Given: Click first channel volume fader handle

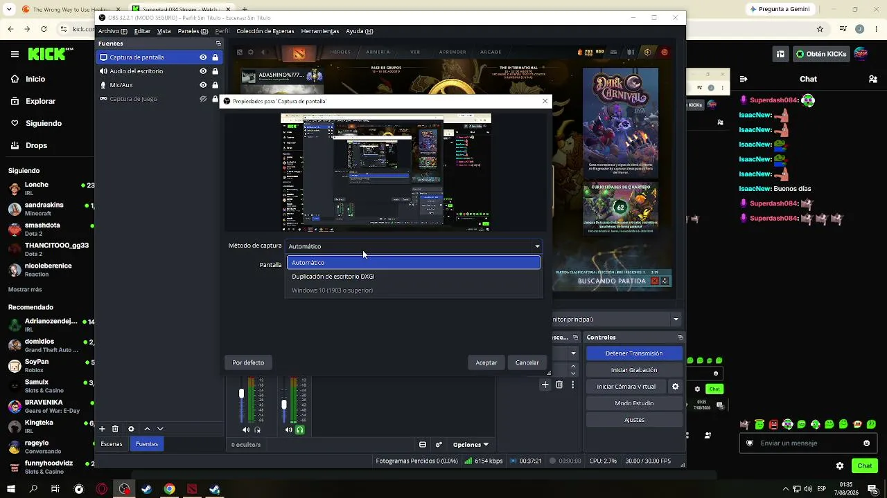Looking at the screenshot, I should [x=241, y=394].
